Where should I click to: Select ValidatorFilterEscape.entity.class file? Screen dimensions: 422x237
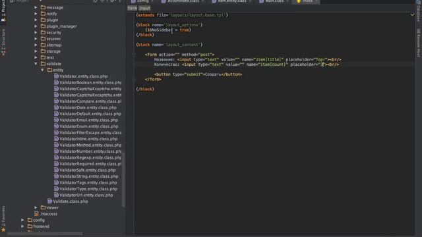tap(88, 132)
